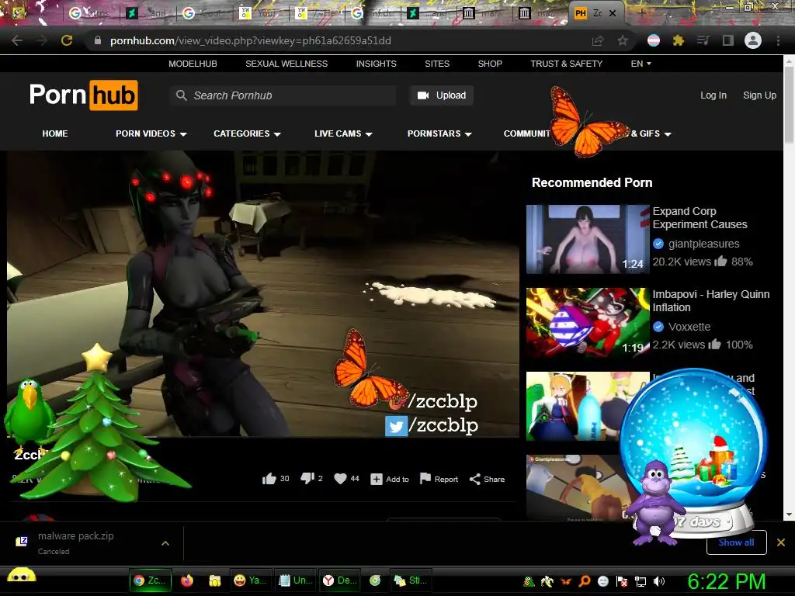The height and width of the screenshot is (596, 795).
Task: Expand the Porn Videos dropdown menu
Action: click(x=151, y=133)
